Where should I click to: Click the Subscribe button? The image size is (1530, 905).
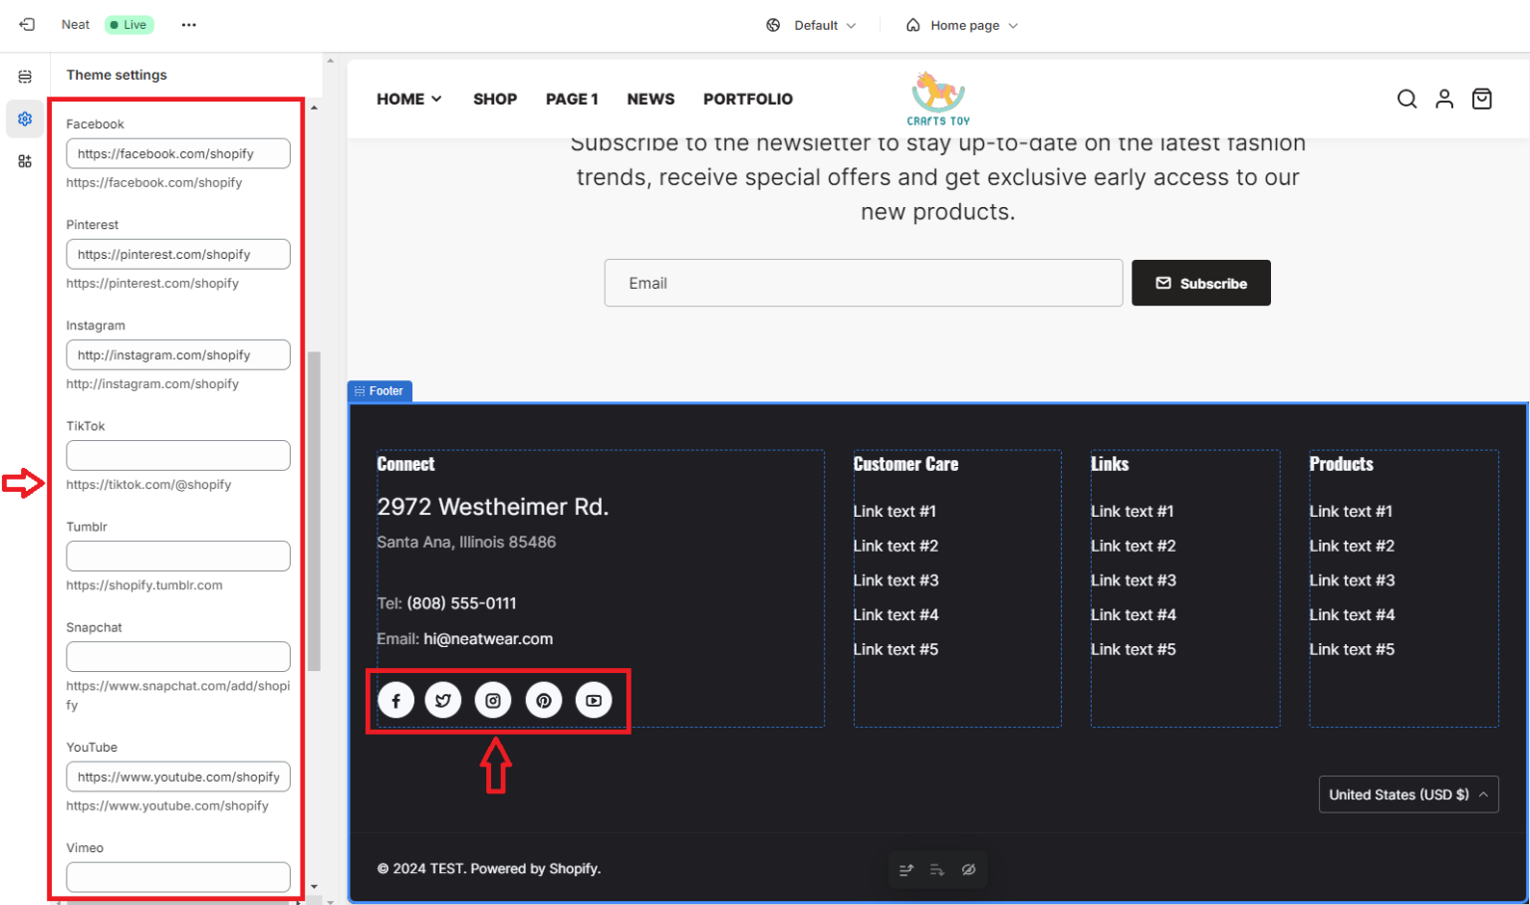pos(1200,283)
